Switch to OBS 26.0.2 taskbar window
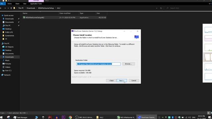This screenshot has height=119, width=212. click(x=84, y=117)
